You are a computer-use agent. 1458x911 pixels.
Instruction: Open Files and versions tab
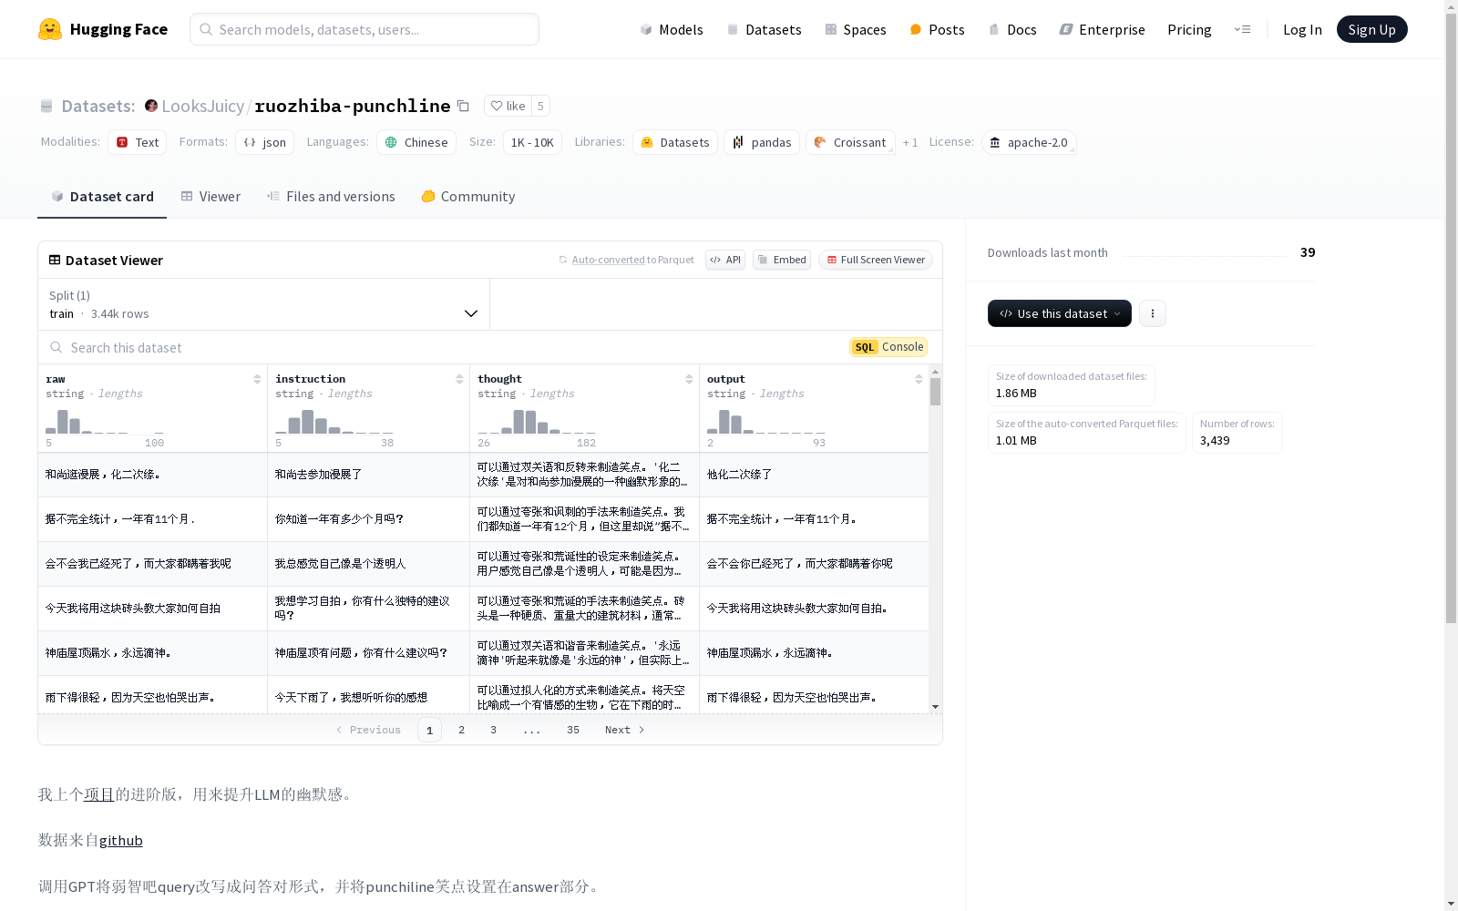(x=331, y=196)
